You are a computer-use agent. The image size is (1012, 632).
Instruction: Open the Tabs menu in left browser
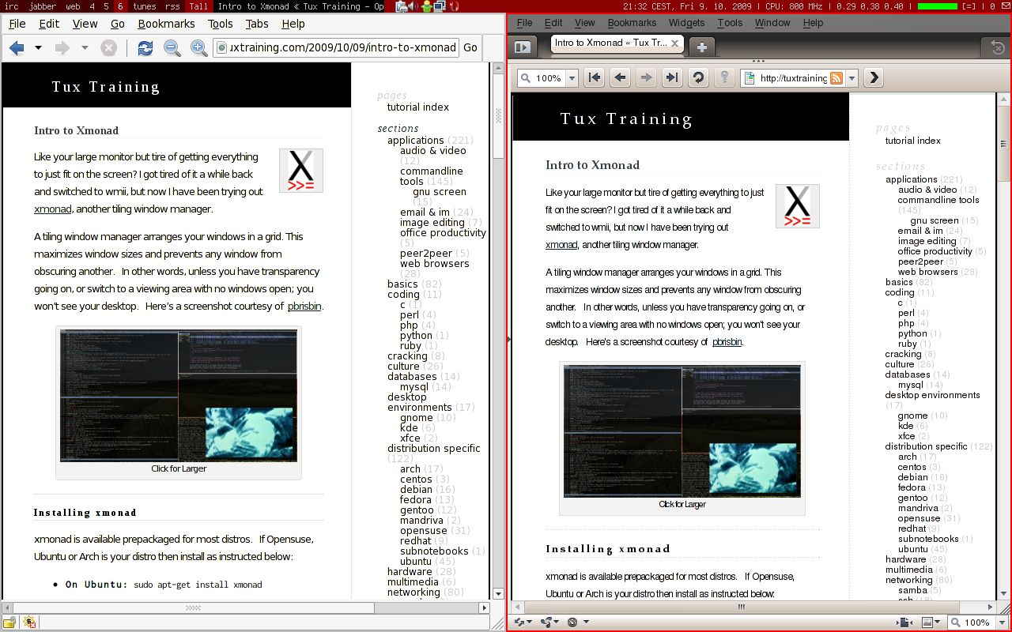click(x=257, y=24)
